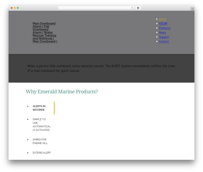Image resolution: width=203 pixels, height=172 pixels.
Task: Open the News link
Action: tap(162, 33)
